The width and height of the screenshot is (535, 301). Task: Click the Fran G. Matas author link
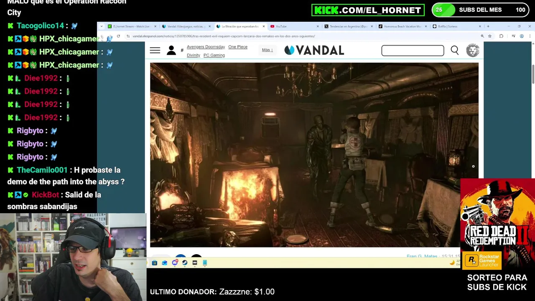[x=422, y=256]
